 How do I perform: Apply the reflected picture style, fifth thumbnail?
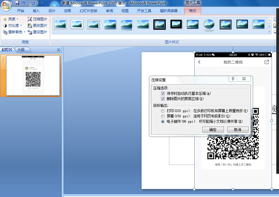pyautogui.click(x=127, y=25)
